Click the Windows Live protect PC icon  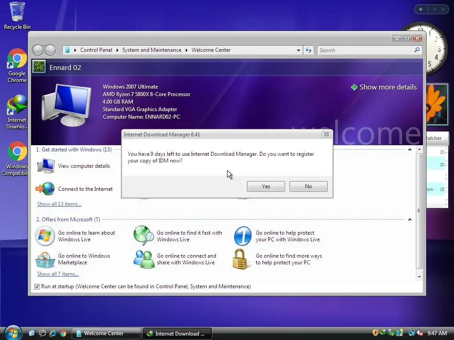point(243,236)
